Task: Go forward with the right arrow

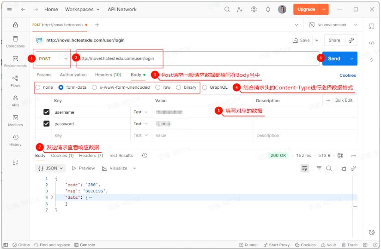Action: click(x=36, y=10)
